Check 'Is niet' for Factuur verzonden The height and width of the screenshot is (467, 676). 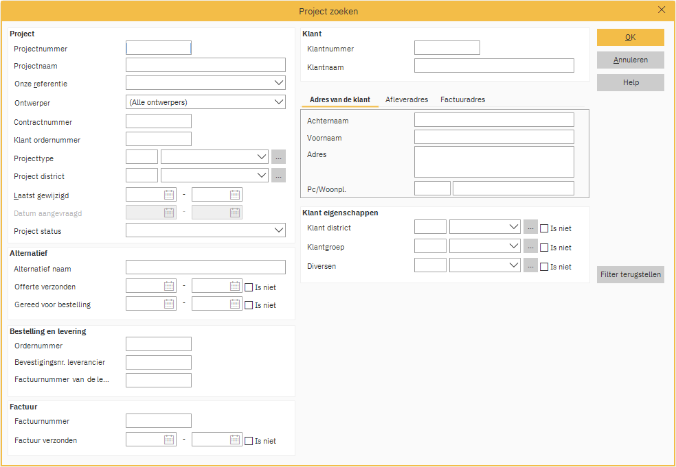249,441
